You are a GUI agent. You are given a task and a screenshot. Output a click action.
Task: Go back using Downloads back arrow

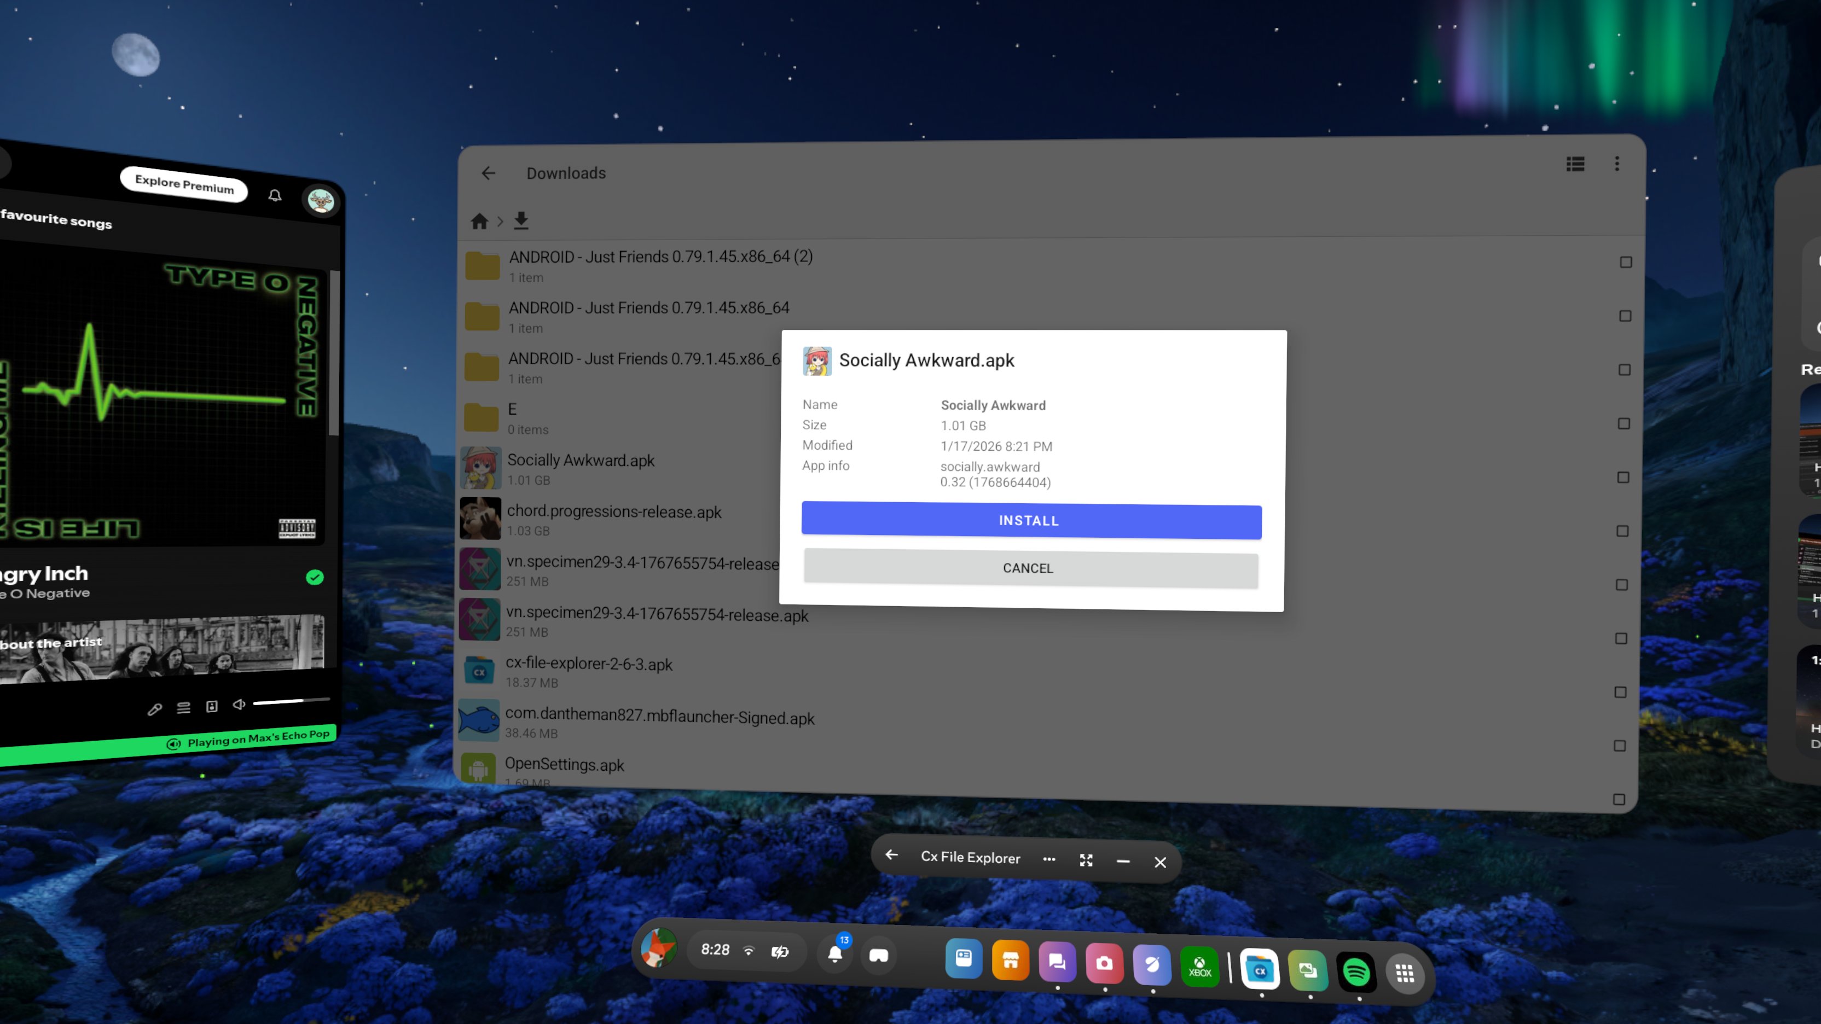[x=489, y=173]
